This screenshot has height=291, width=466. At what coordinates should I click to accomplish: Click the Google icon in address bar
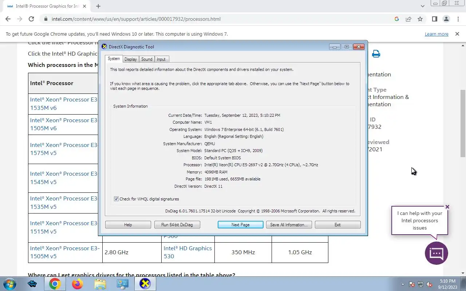[397, 19]
